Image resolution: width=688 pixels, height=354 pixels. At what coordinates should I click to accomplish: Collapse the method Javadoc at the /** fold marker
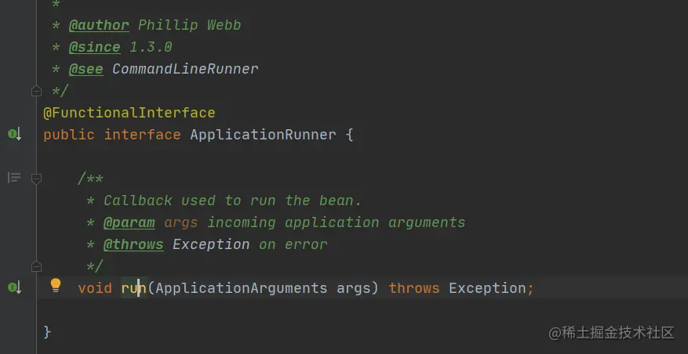pyautogui.click(x=36, y=179)
